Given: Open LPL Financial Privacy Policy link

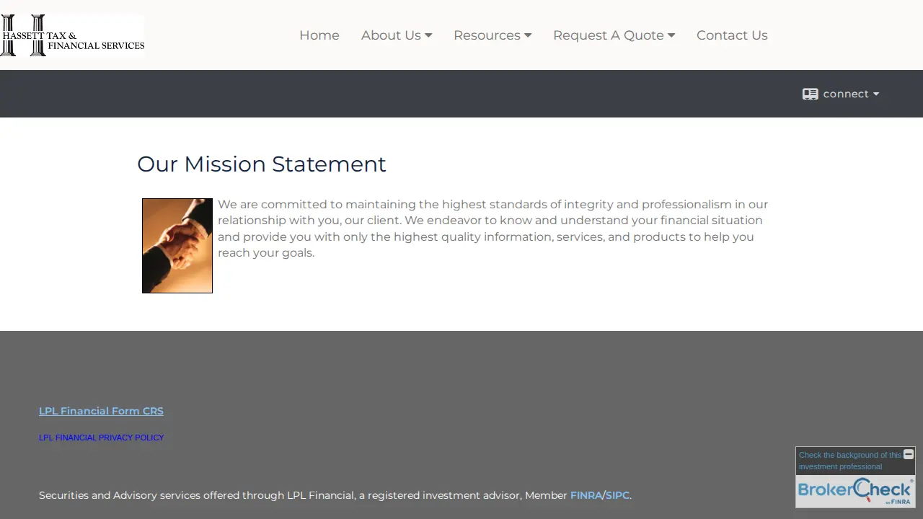Looking at the screenshot, I should tap(102, 438).
